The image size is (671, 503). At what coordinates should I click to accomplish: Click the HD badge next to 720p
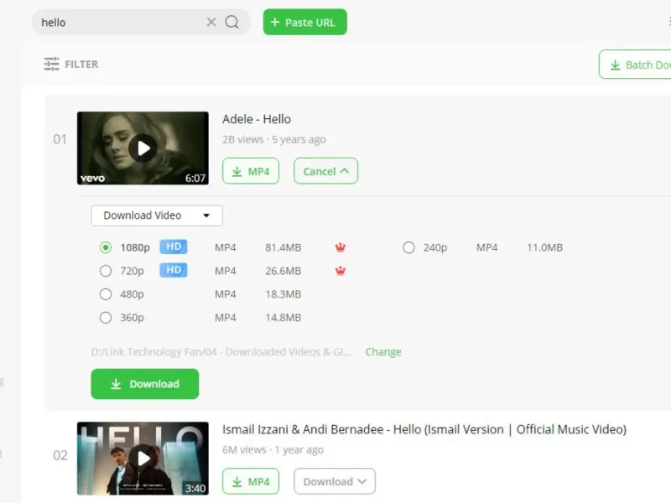[x=174, y=270]
